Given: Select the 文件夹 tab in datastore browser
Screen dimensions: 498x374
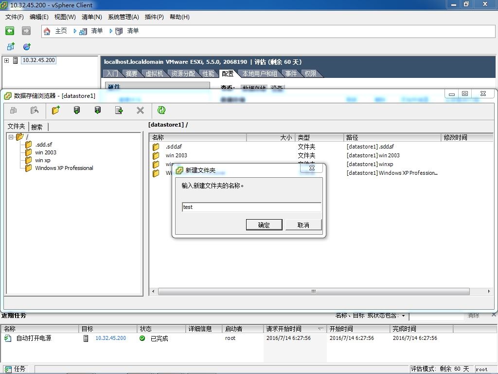Looking at the screenshot, I should (16, 126).
